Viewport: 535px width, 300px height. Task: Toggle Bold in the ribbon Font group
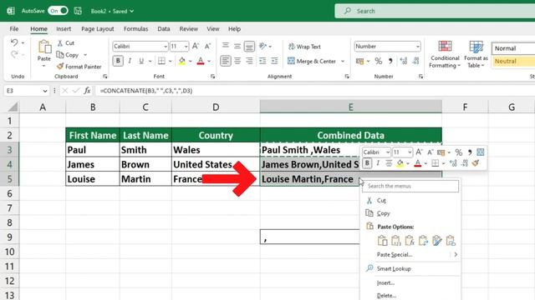point(118,61)
